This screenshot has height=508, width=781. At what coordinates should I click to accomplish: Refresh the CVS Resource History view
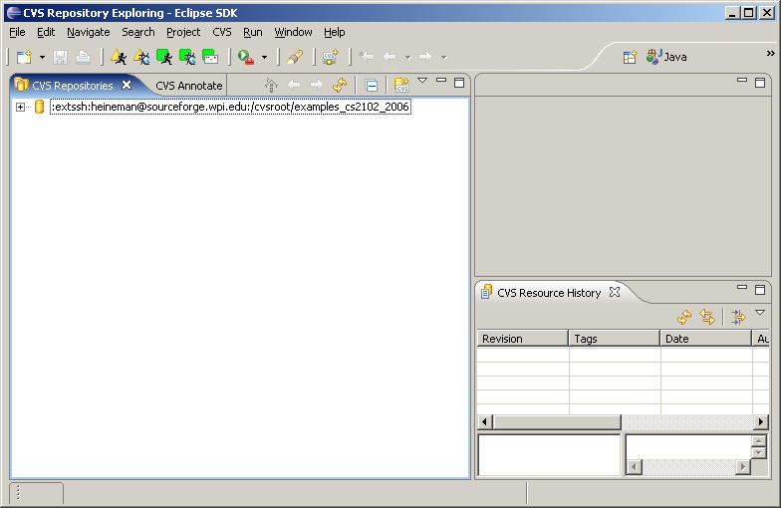(x=684, y=317)
